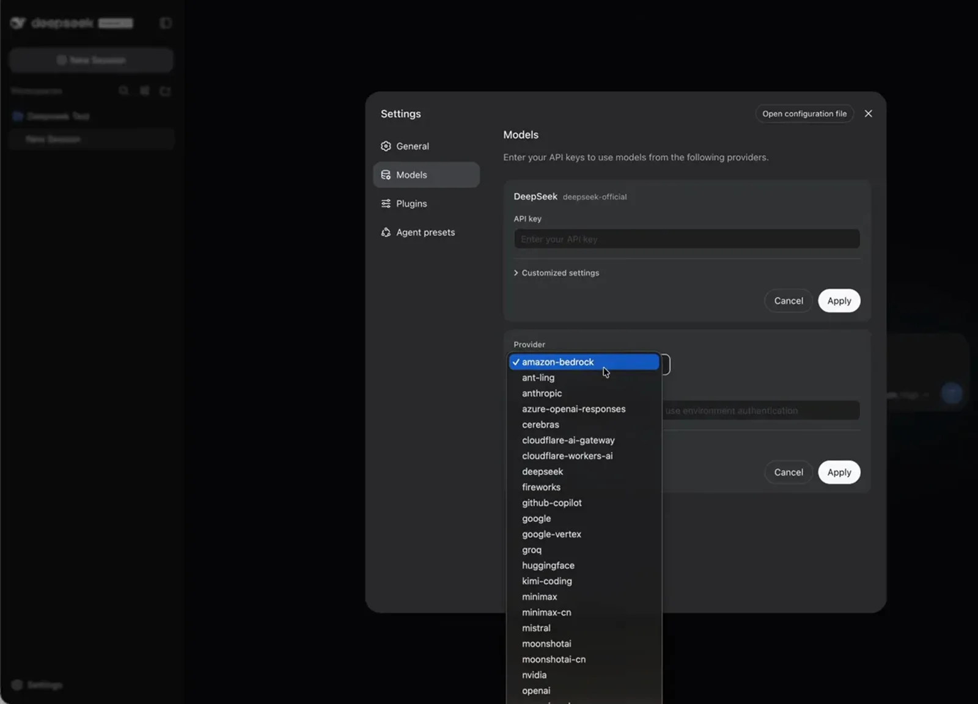The image size is (978, 704).
Task: Choose cloudflare-ai-gateway provider
Action: [584, 440]
